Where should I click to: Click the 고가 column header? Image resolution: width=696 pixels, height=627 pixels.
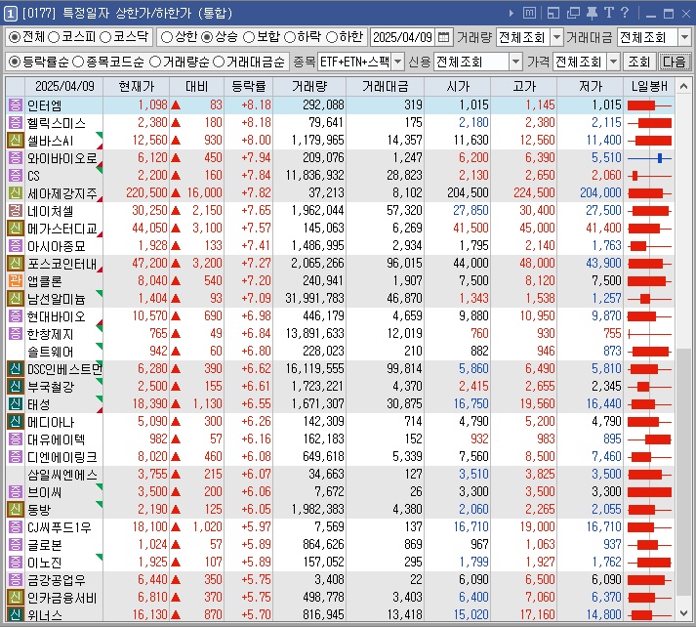[x=524, y=86]
